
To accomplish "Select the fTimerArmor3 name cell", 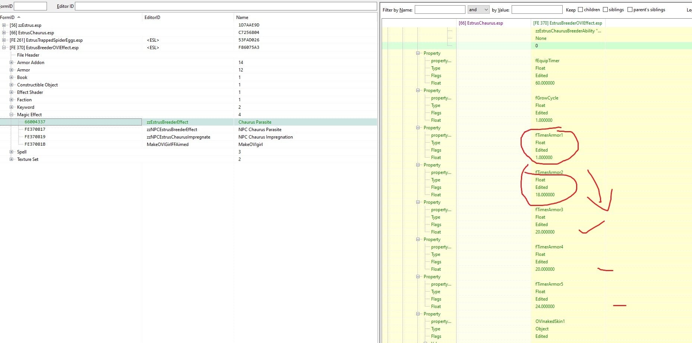I will tap(549, 210).
